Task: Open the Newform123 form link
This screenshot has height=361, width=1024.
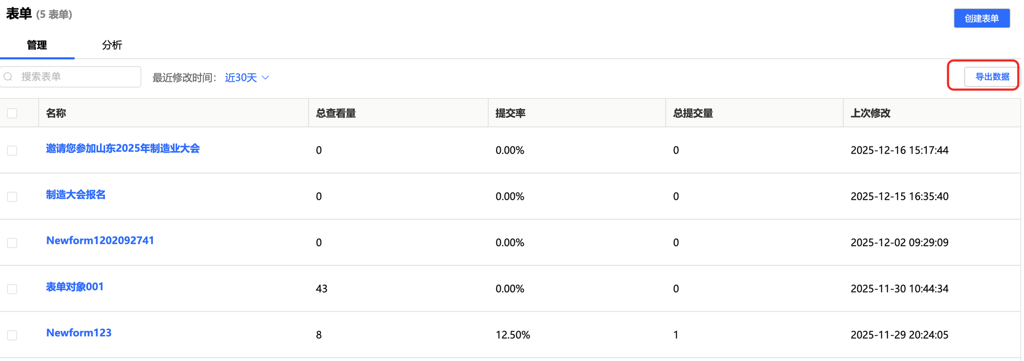Action: click(x=79, y=333)
